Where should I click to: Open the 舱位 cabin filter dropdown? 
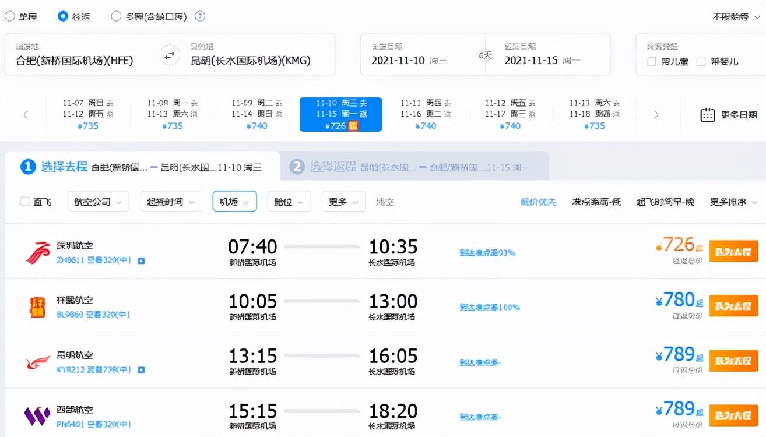point(289,202)
